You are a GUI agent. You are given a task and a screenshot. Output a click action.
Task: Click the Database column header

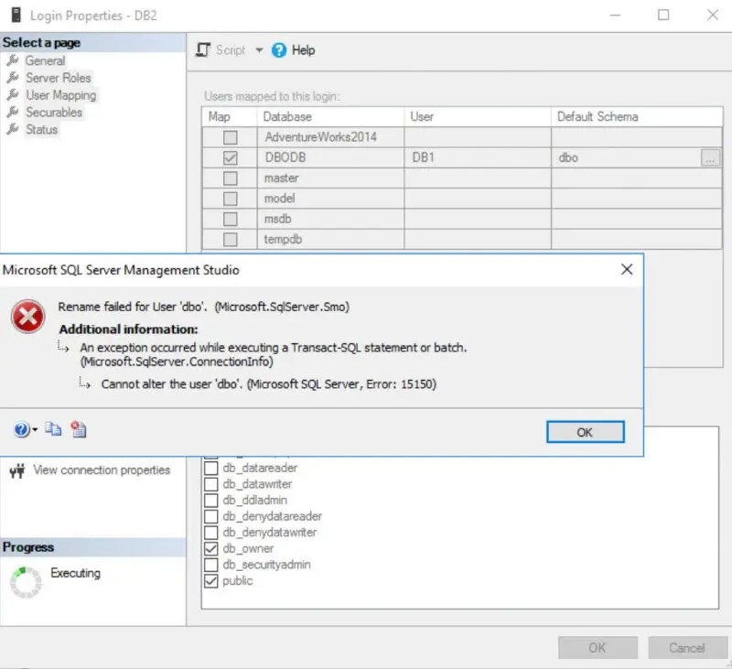[330, 117]
